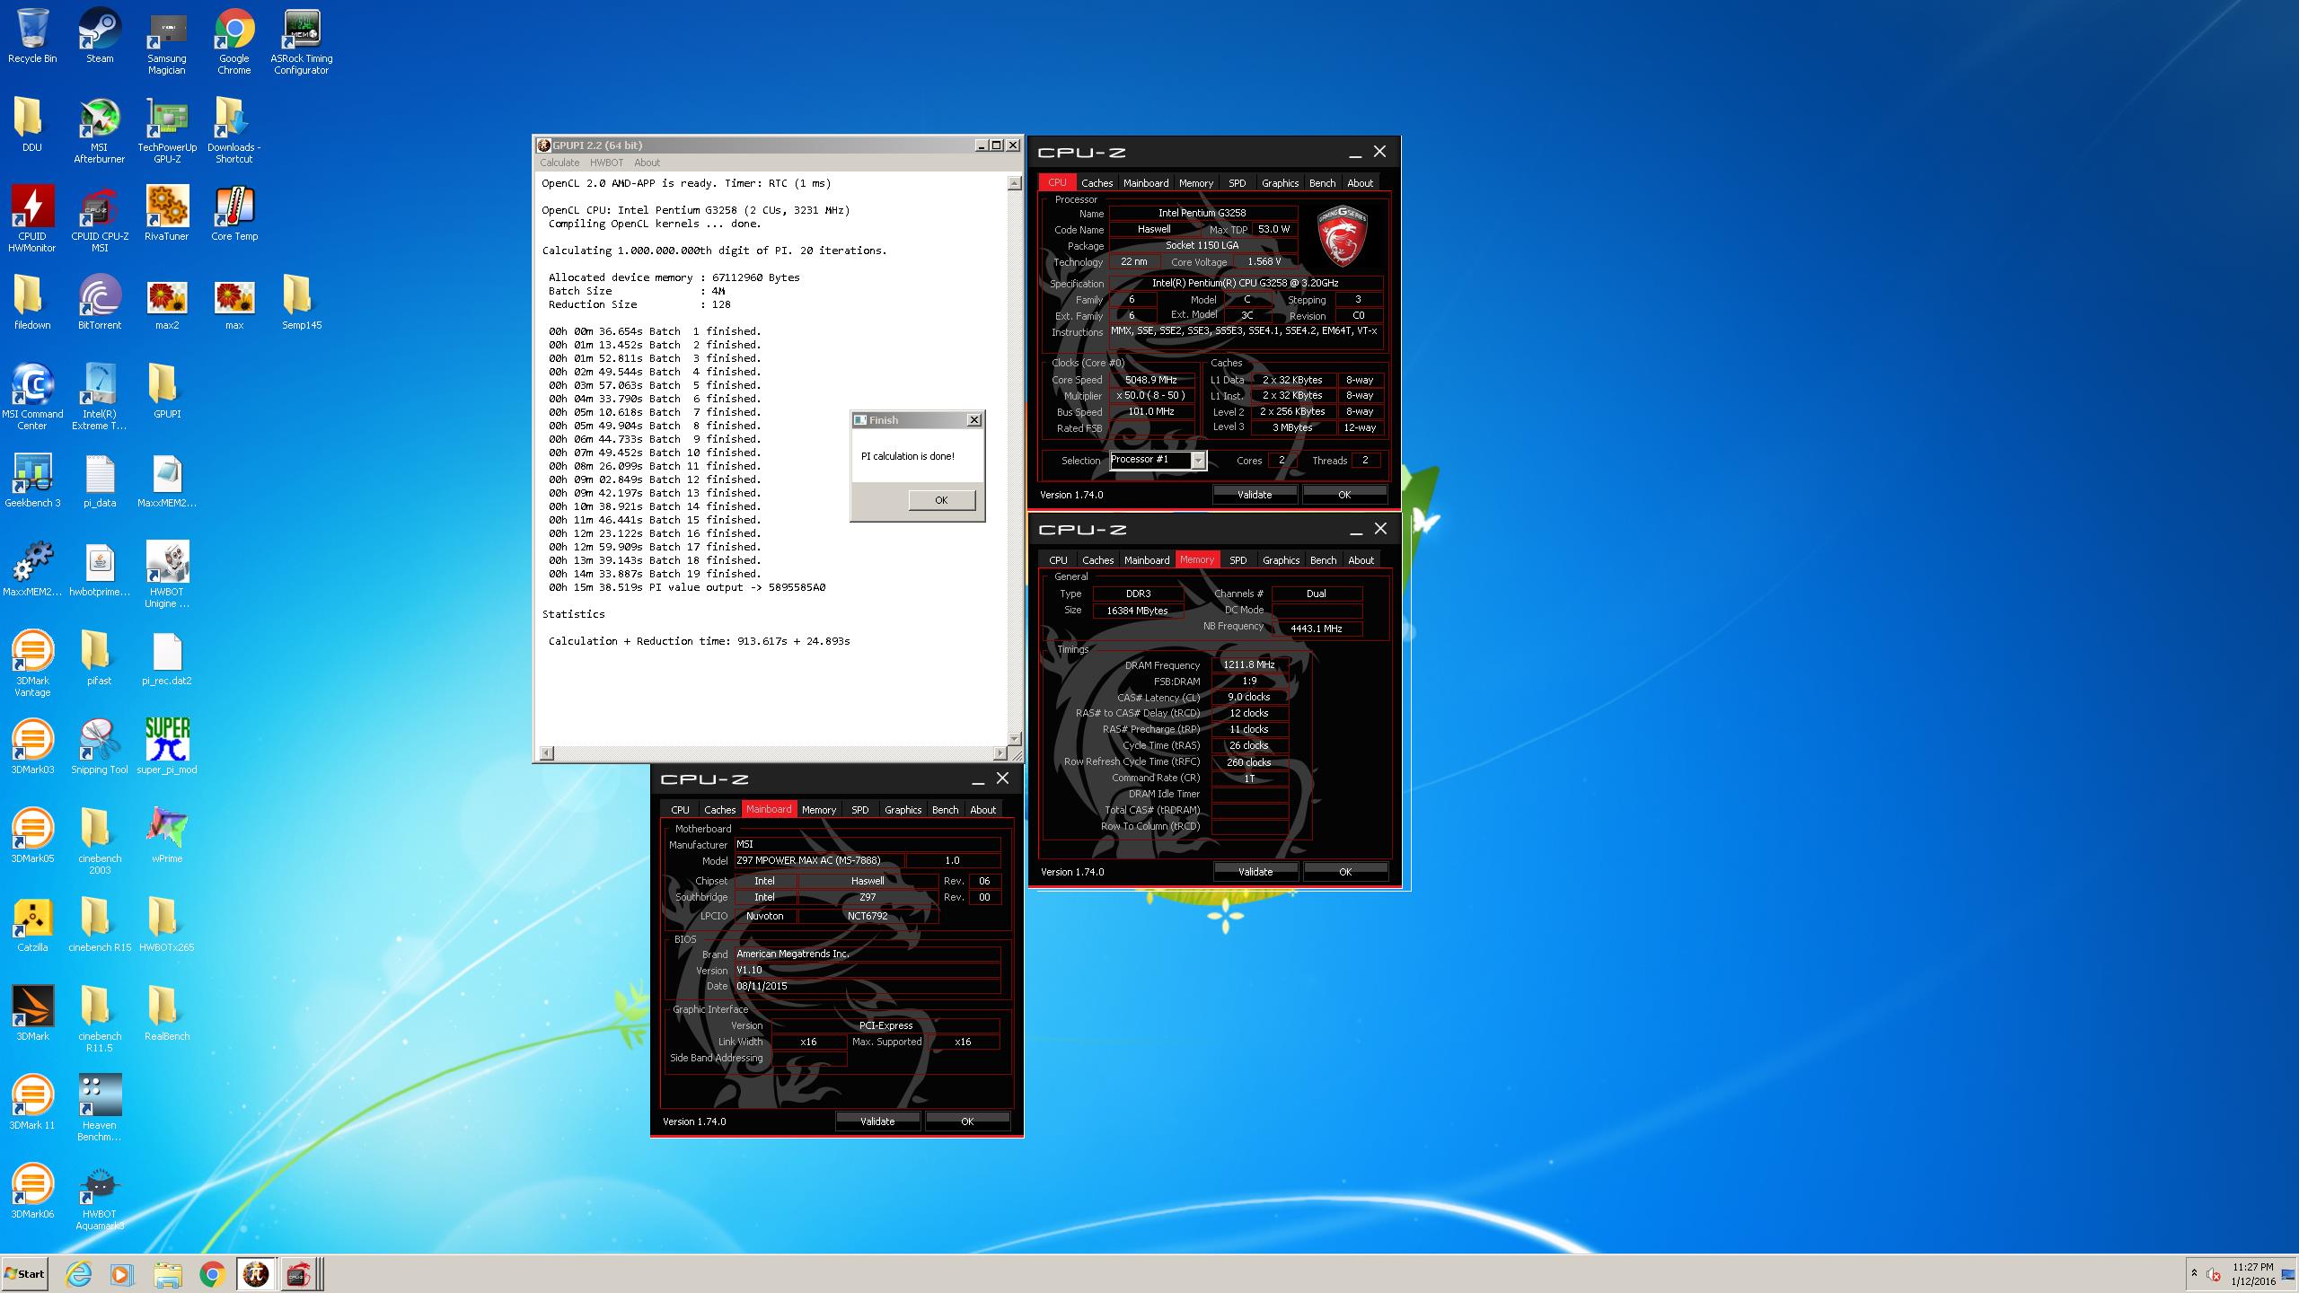Launch Catzilla desktop shortcut
Viewport: 2299px width, 1293px height.
(32, 925)
